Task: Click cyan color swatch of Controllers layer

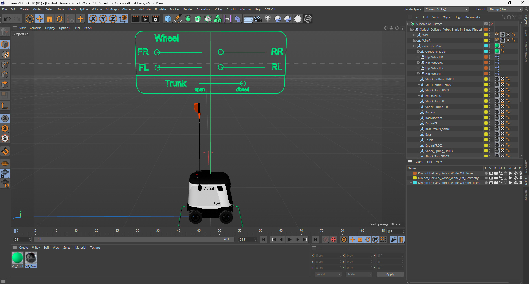Action: coord(415,183)
